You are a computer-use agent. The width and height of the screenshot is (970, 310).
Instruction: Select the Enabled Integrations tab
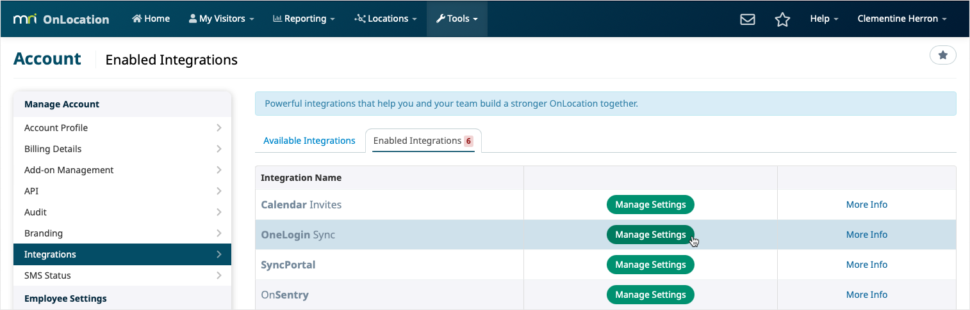[x=423, y=141]
